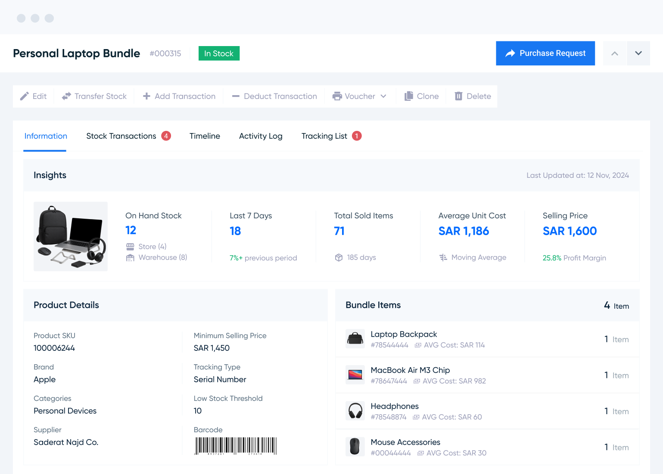Click the Warehouse storage icon in Insights
The image size is (663, 474).
pyautogui.click(x=130, y=257)
